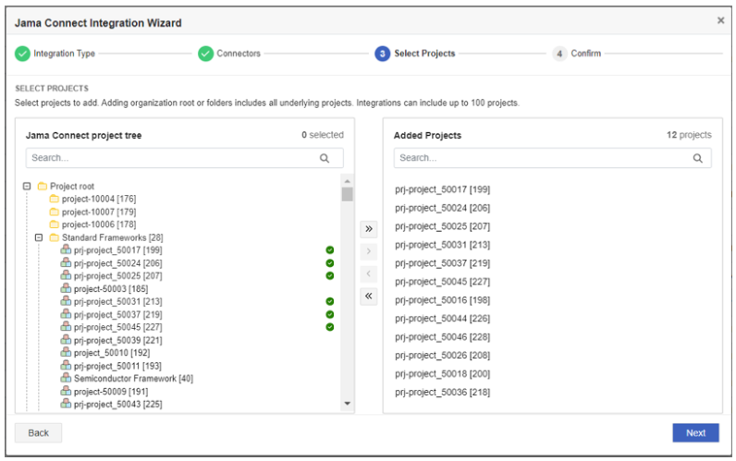Click green check next to prj-project_50037 [219]
Screen dimensions: 736x461
coord(330,314)
